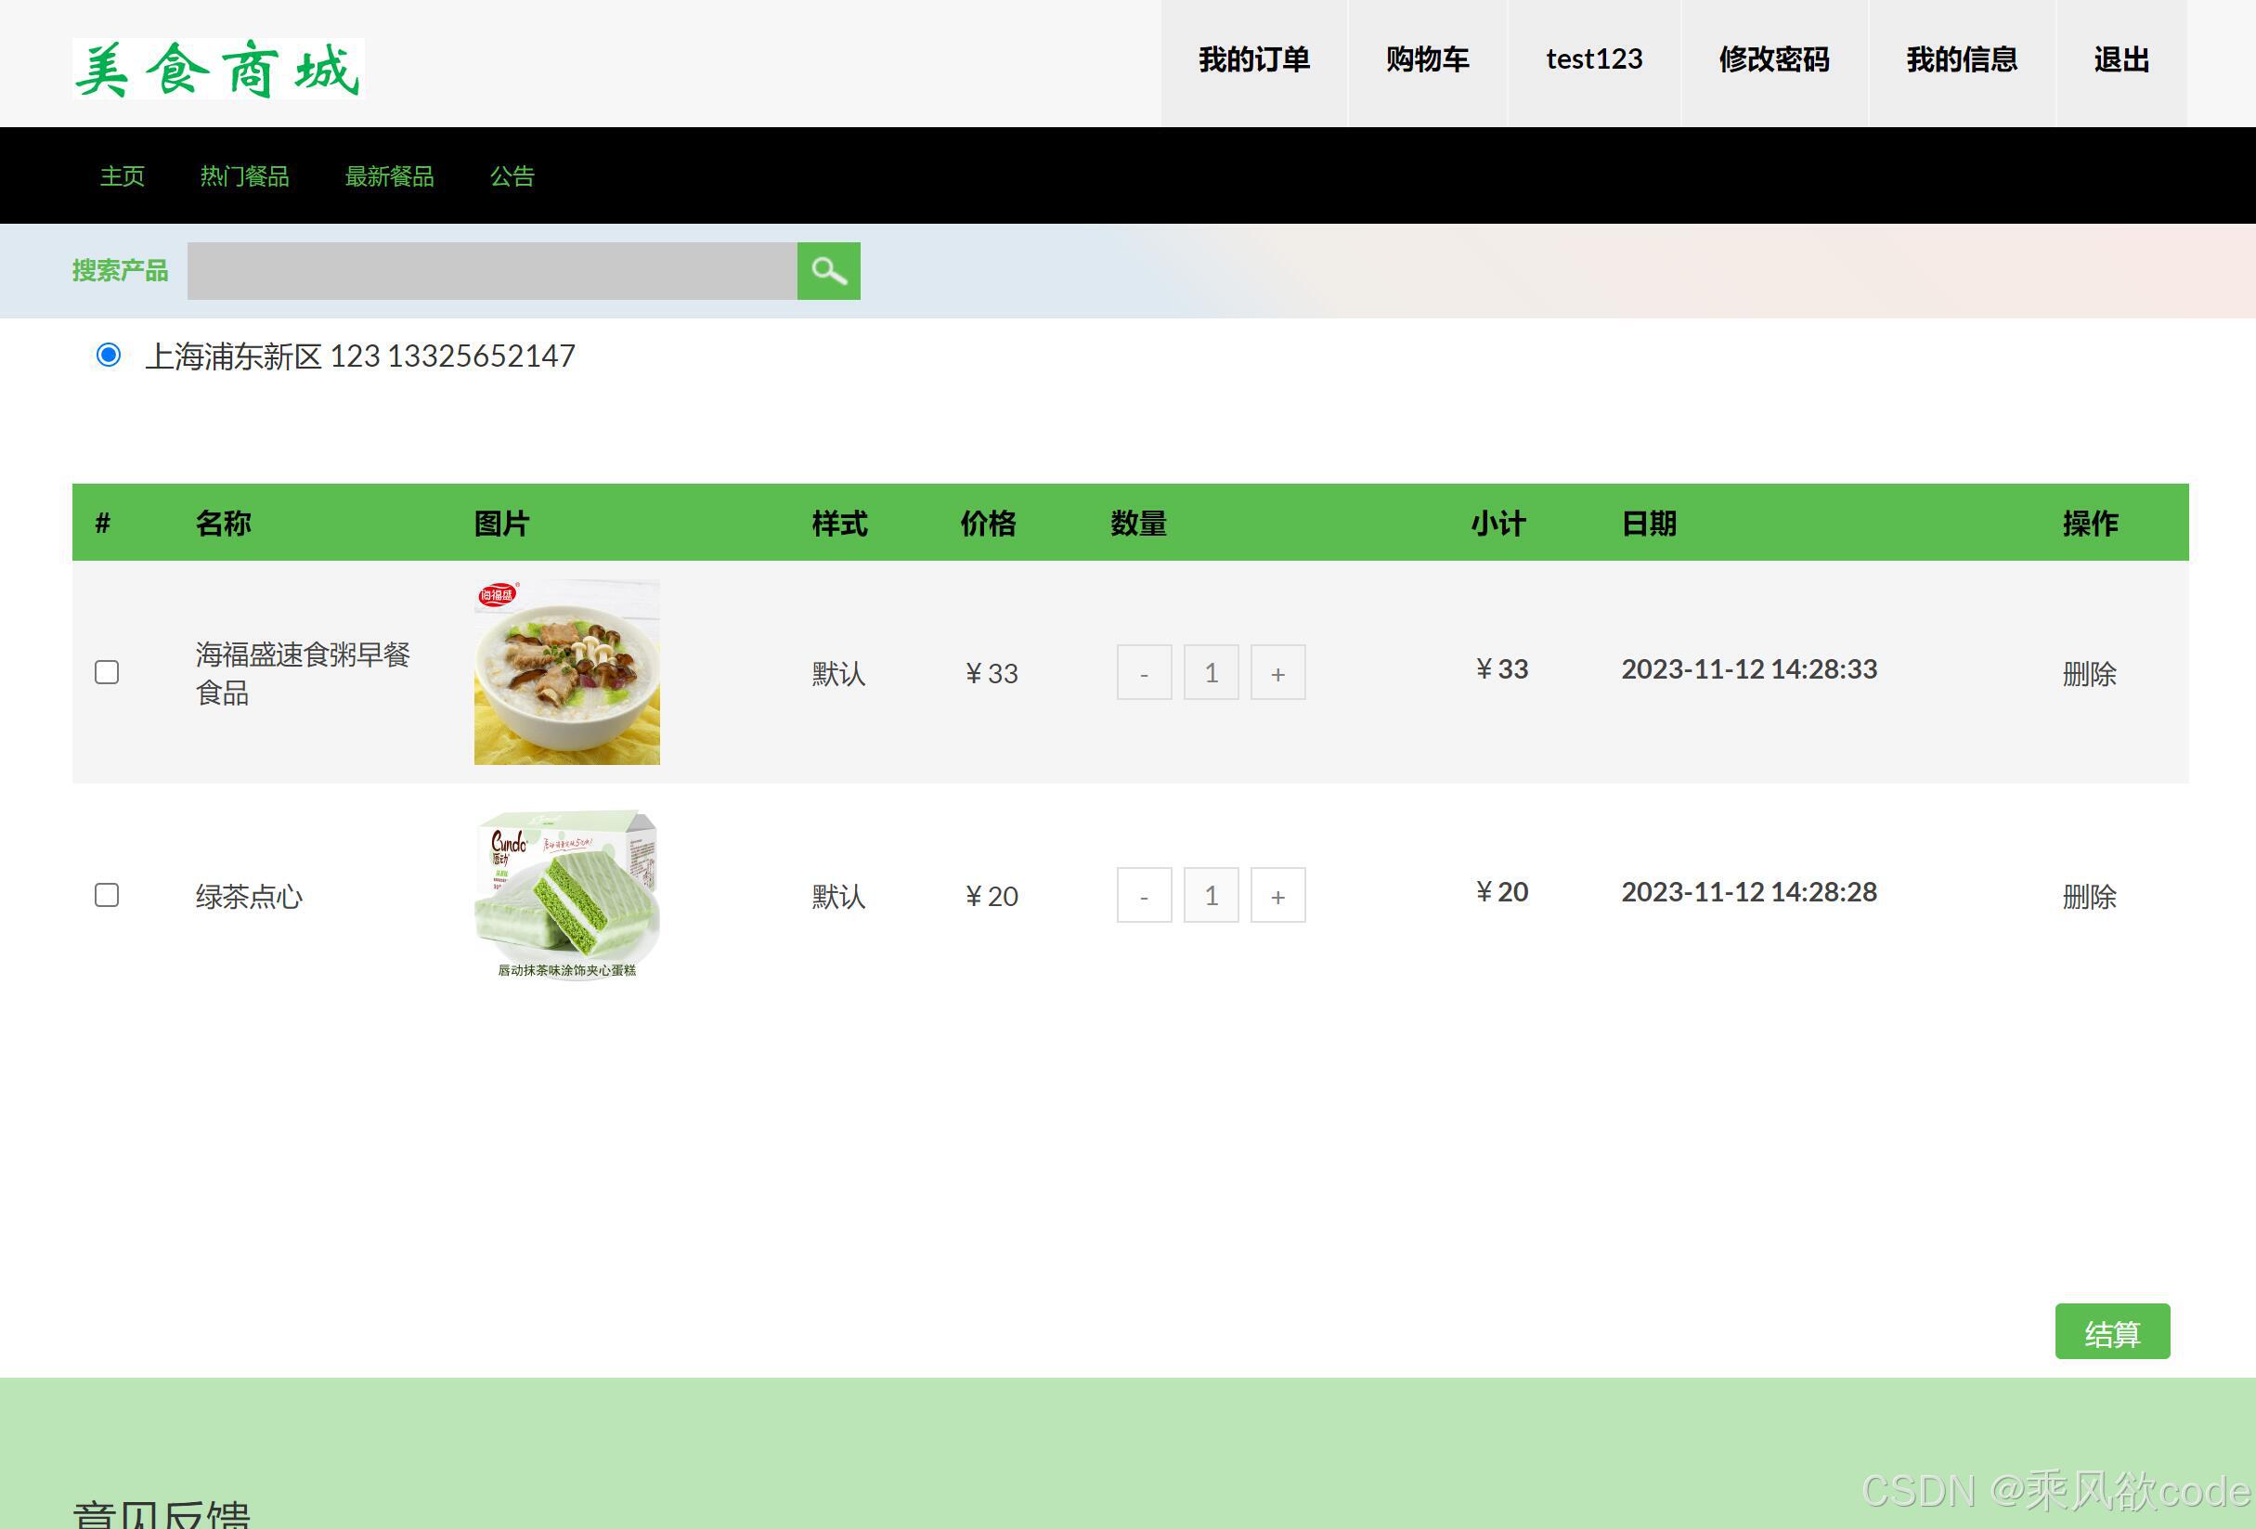Check the 海福盛速食粥早餐食品 item checkbox

tap(107, 673)
